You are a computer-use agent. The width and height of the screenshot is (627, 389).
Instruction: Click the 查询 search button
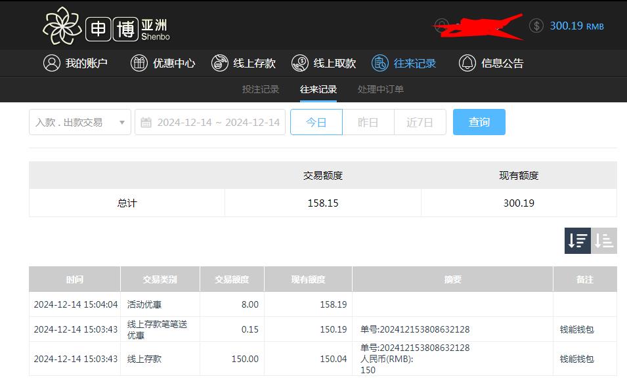pos(479,121)
